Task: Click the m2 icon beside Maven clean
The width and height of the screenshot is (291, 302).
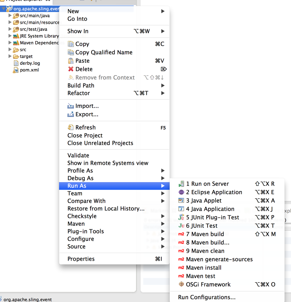Action: tap(181, 251)
